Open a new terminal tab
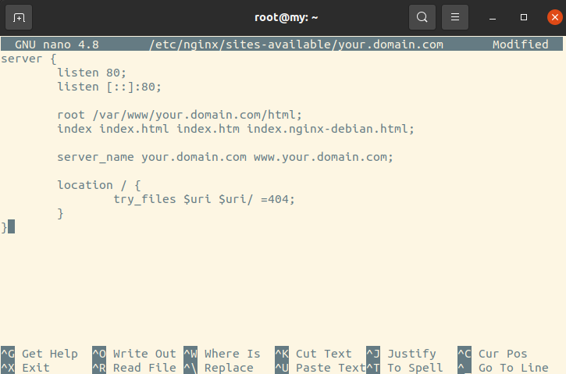 [19, 17]
